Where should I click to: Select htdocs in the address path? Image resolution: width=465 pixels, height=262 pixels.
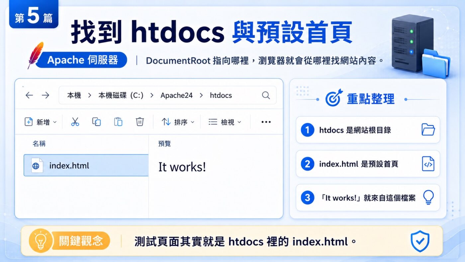pyautogui.click(x=221, y=95)
